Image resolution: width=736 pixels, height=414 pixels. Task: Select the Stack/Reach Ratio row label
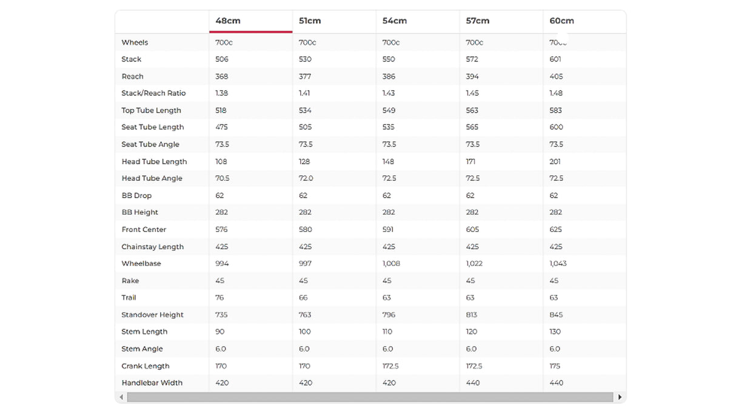tap(153, 93)
